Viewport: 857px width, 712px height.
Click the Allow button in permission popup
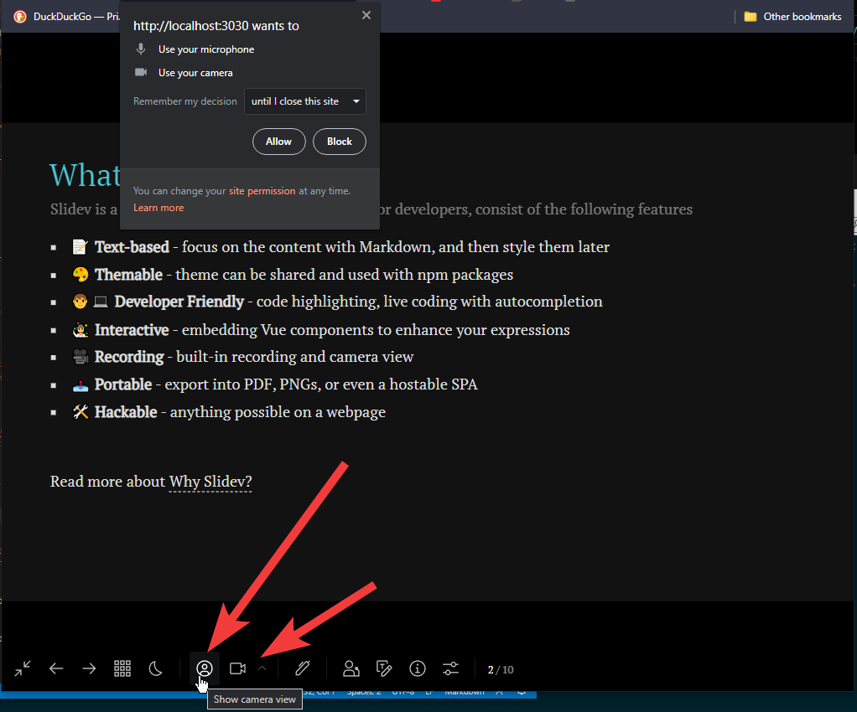[x=278, y=142]
